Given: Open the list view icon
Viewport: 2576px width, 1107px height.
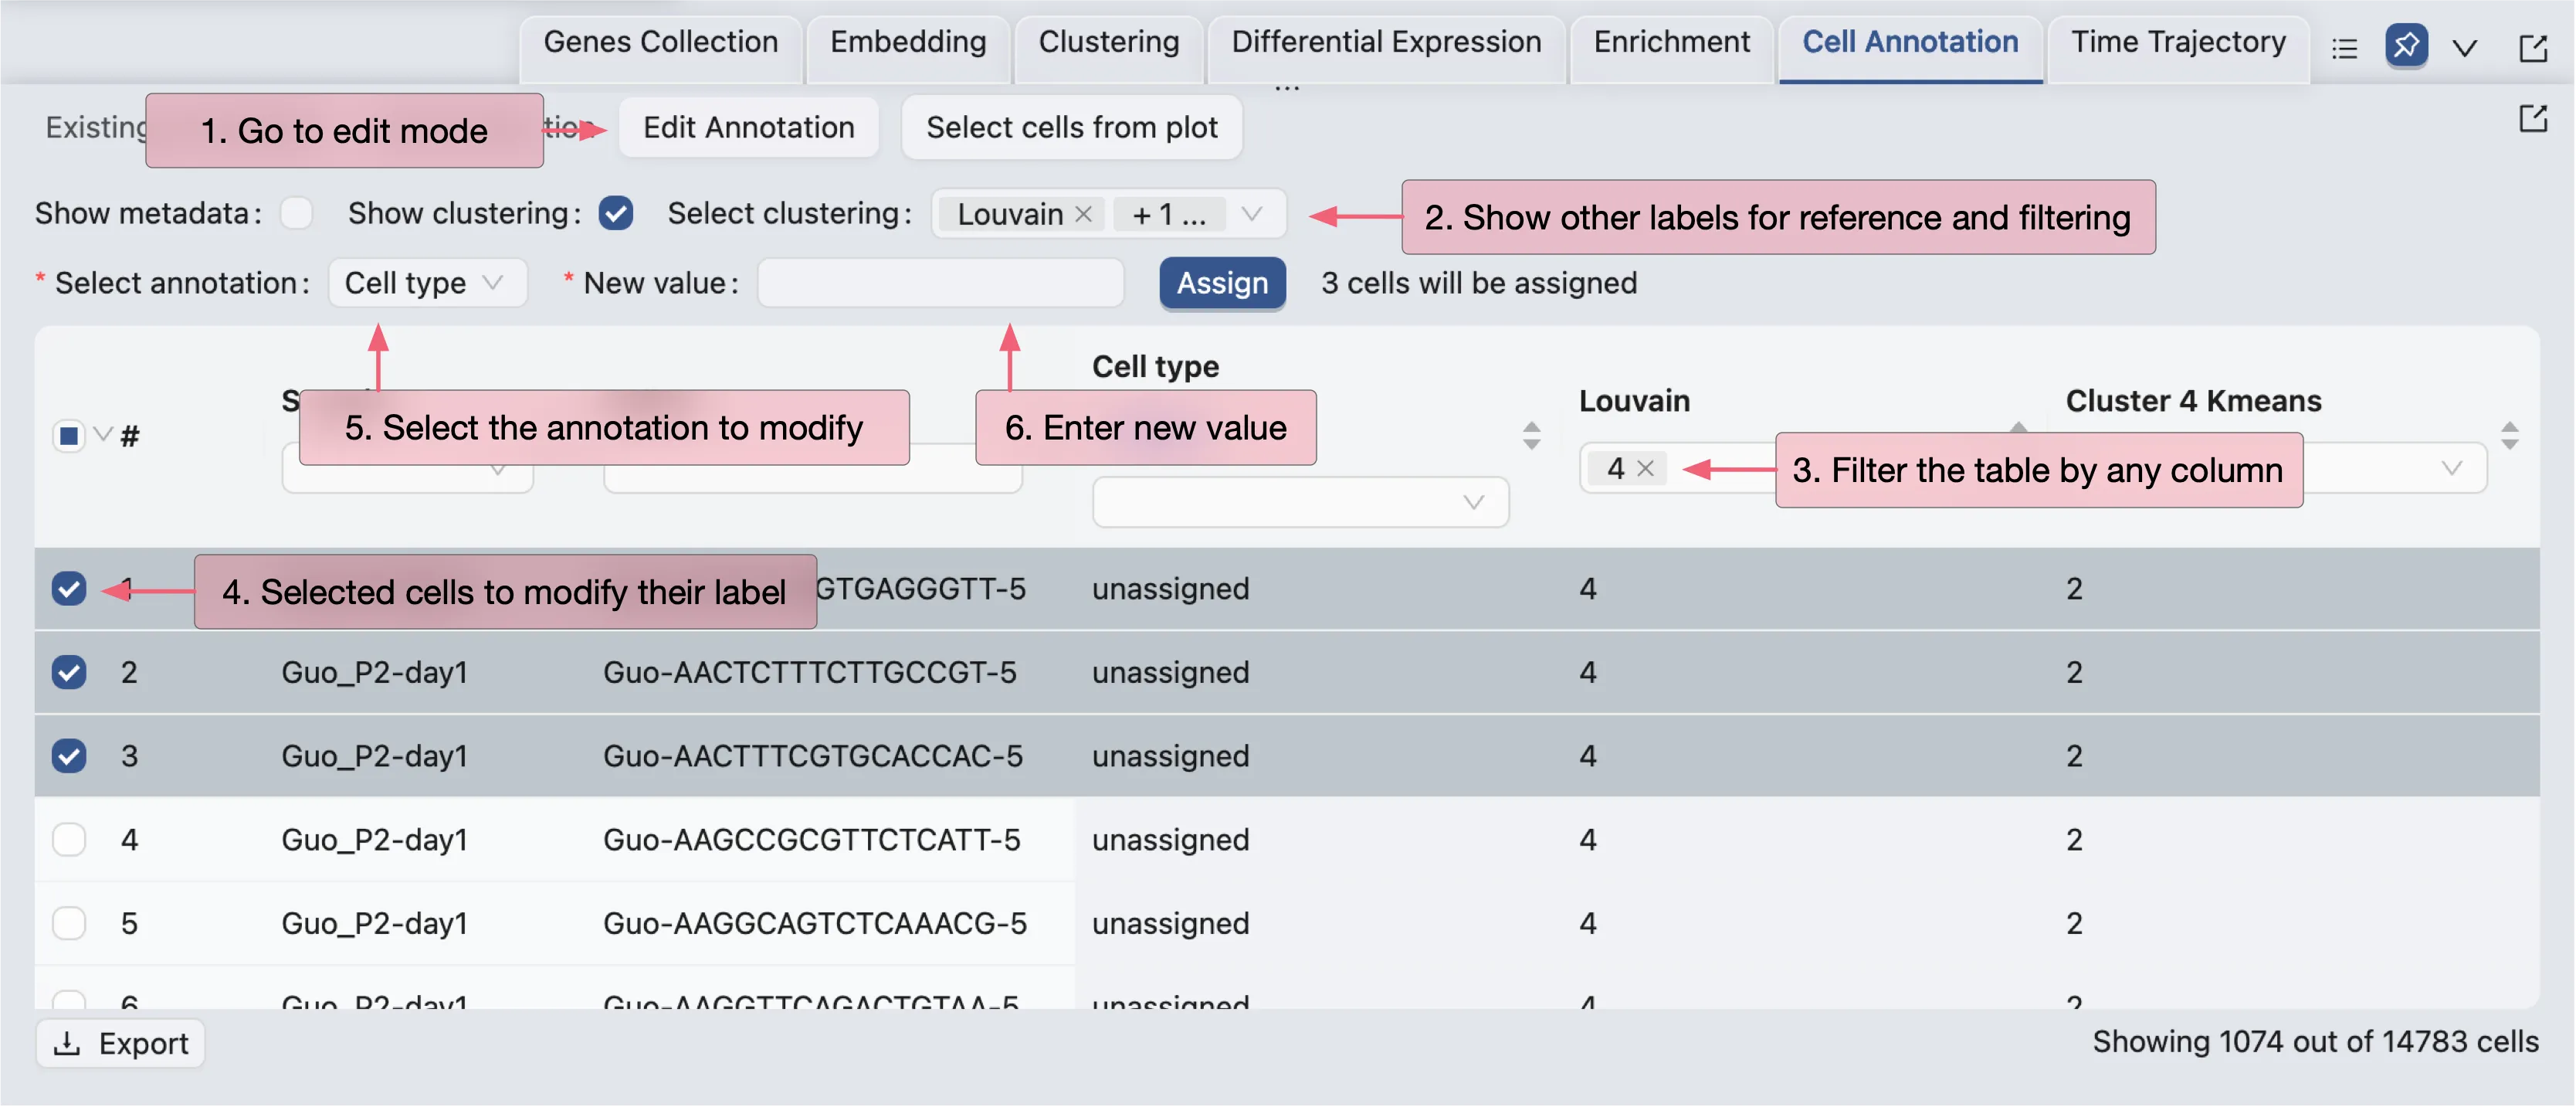Looking at the screenshot, I should tap(2344, 48).
